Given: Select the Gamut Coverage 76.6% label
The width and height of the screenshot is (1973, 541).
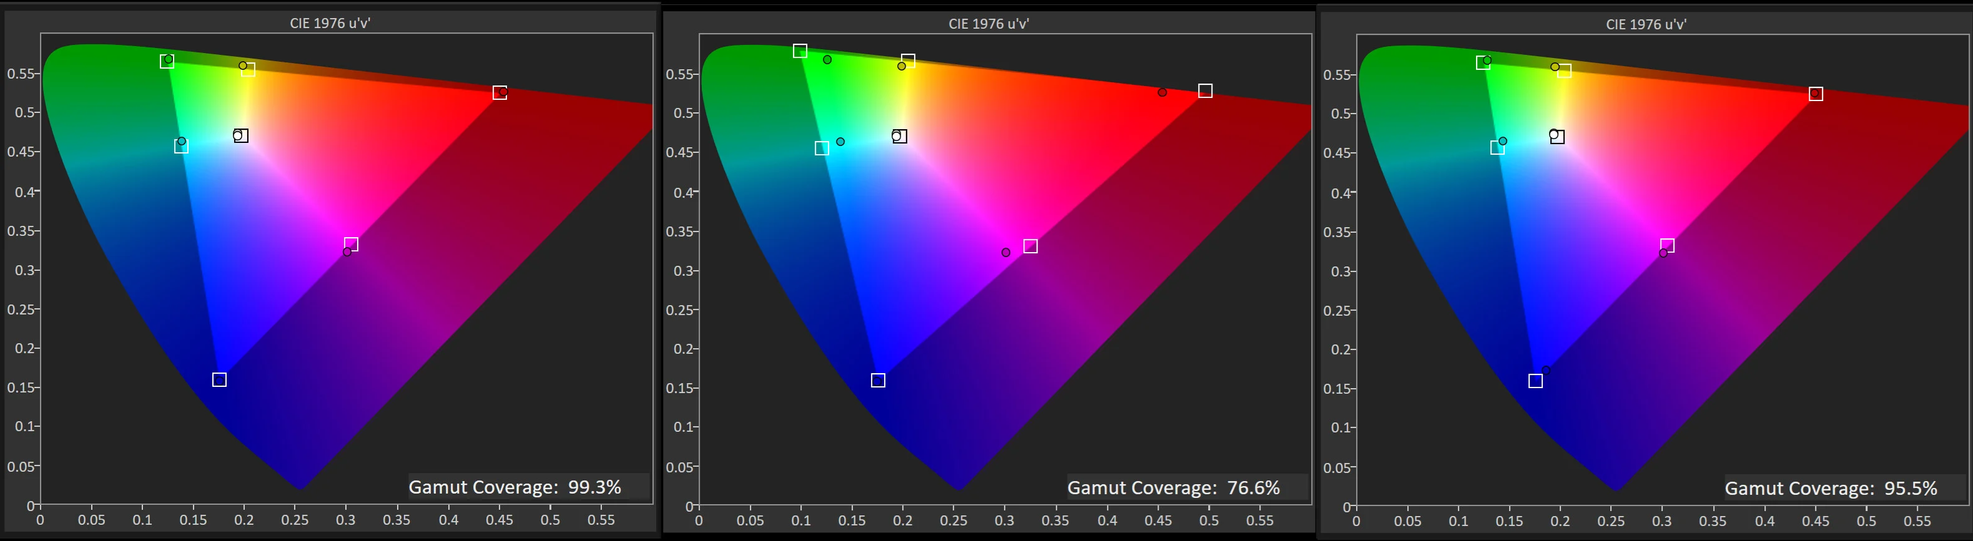Looking at the screenshot, I should [x=1173, y=487].
